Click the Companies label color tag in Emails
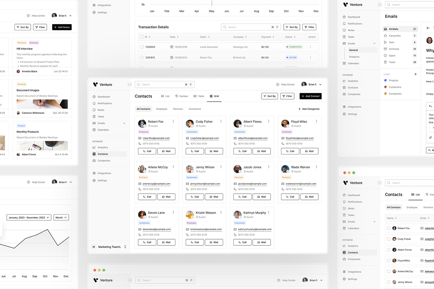434x289 pixels. click(x=385, y=94)
